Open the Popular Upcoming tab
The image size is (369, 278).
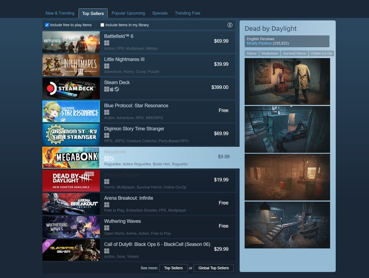(128, 13)
